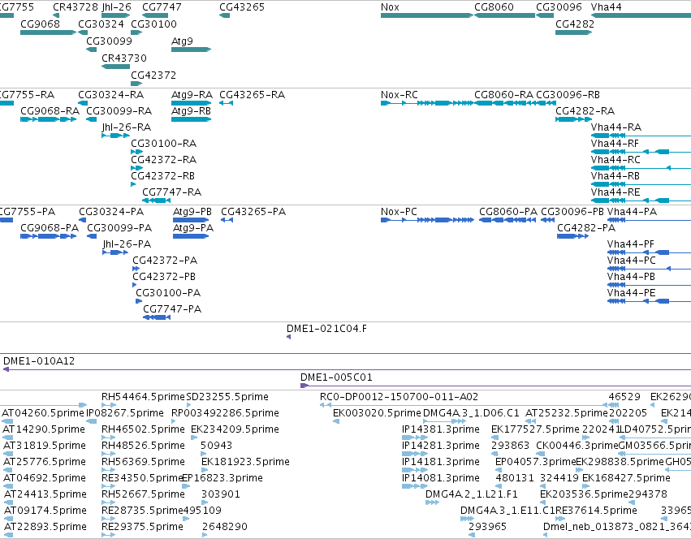Select the IP14381.3prime EST
This screenshot has width=691, height=539.
(415, 438)
